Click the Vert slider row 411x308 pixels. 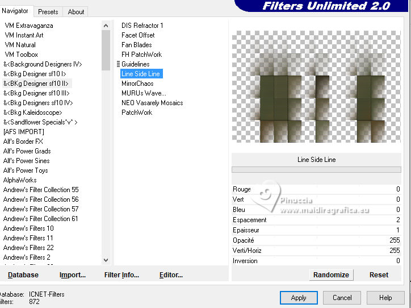[x=316, y=199]
